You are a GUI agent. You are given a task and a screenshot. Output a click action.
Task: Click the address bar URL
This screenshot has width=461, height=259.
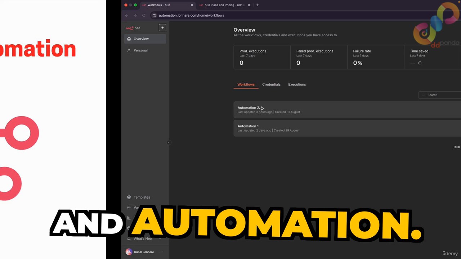point(191,15)
